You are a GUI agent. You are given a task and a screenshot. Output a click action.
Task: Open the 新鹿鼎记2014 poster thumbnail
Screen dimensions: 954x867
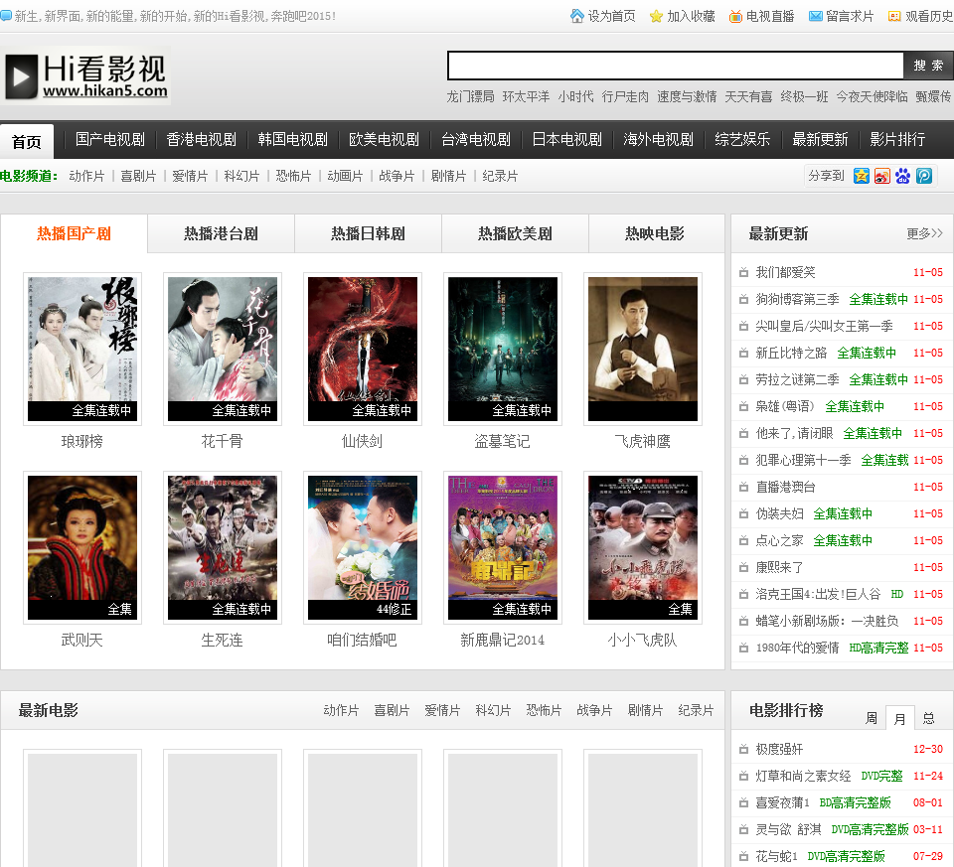[x=503, y=548]
